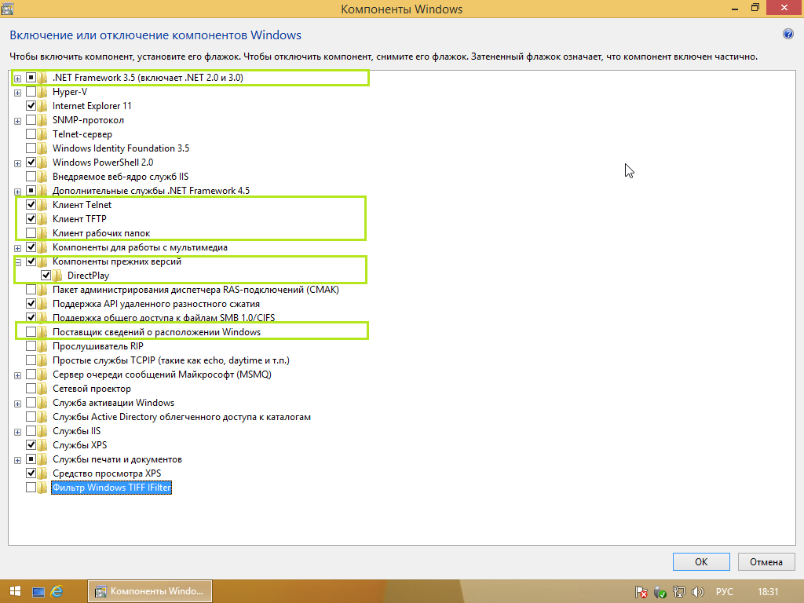Viewport: 804px width, 603px height.
Task: Check the Клиент рабочих папок checkbox
Action: pyautogui.click(x=31, y=233)
